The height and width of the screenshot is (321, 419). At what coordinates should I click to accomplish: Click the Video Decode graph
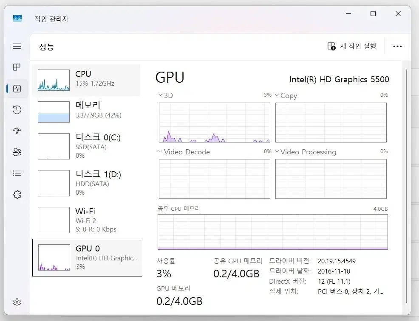(215, 179)
